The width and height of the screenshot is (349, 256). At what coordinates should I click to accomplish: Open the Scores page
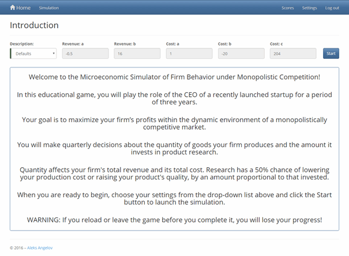pyautogui.click(x=287, y=8)
